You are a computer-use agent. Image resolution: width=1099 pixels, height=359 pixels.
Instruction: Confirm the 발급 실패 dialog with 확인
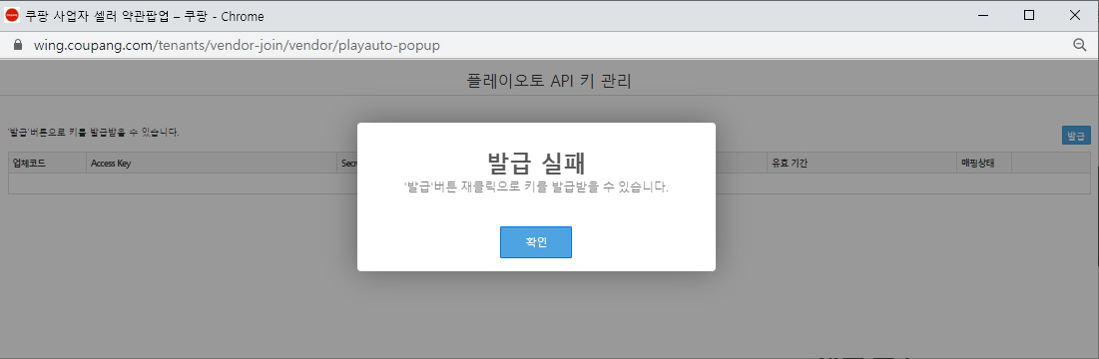(x=535, y=242)
